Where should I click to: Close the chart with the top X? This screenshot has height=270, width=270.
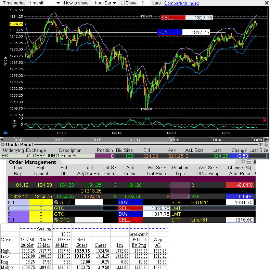(267, 3)
